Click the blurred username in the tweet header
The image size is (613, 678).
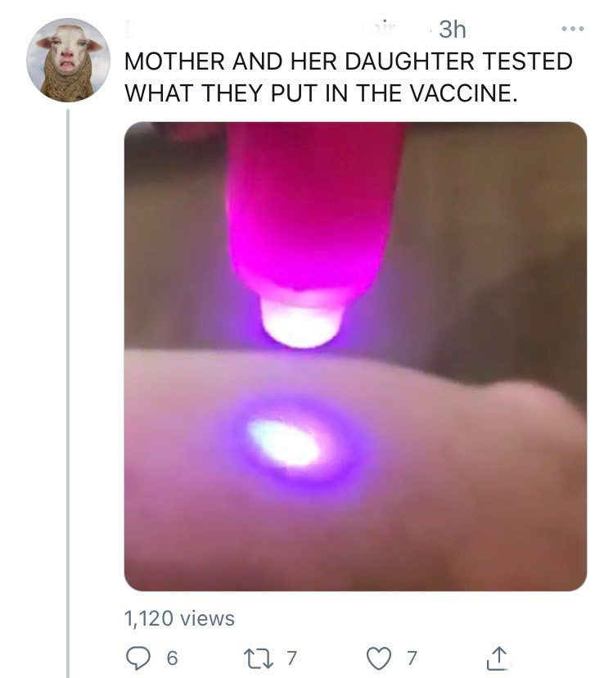[x=270, y=29]
